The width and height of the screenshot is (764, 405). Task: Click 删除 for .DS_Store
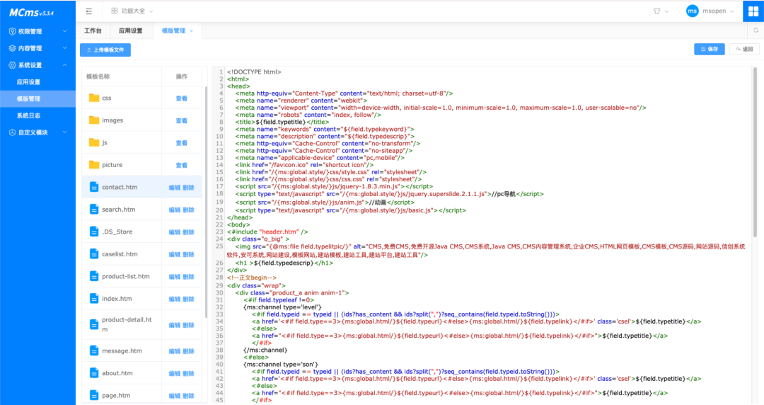pyautogui.click(x=189, y=232)
